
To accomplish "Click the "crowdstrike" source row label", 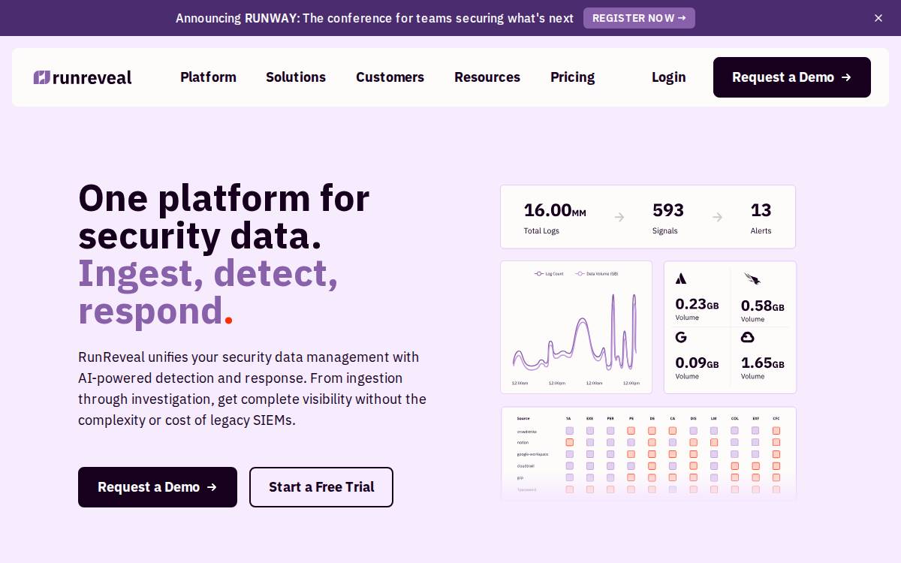I will pos(527,432).
